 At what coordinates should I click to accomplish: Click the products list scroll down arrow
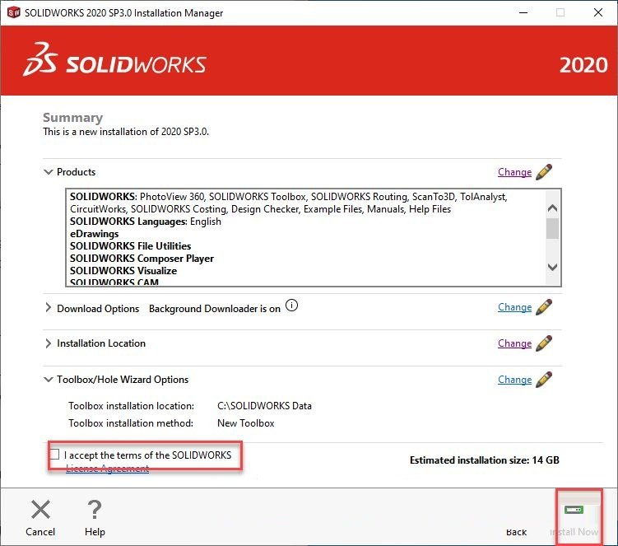click(x=552, y=267)
